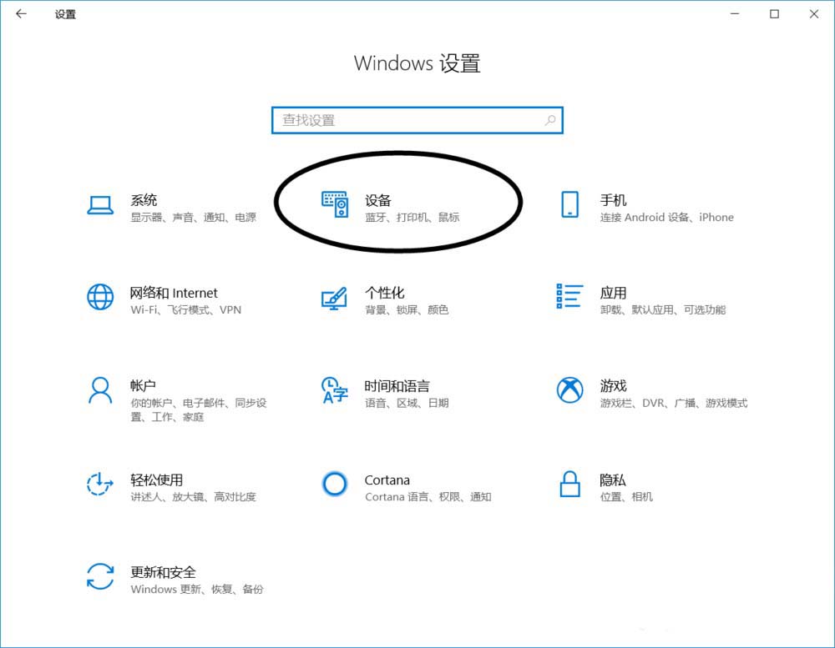Click the 设置 window title label
This screenshot has width=835, height=648.
tap(66, 14)
